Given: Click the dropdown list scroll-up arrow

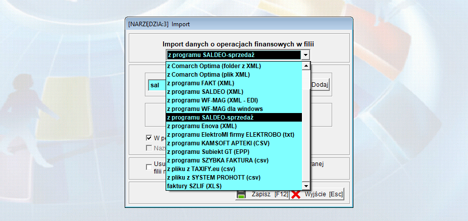Looking at the screenshot, I should pyautogui.click(x=305, y=66).
